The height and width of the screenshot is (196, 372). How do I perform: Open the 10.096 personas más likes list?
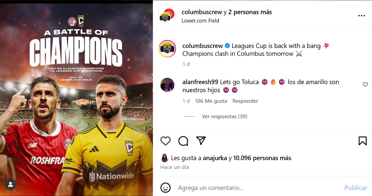tap(262, 158)
